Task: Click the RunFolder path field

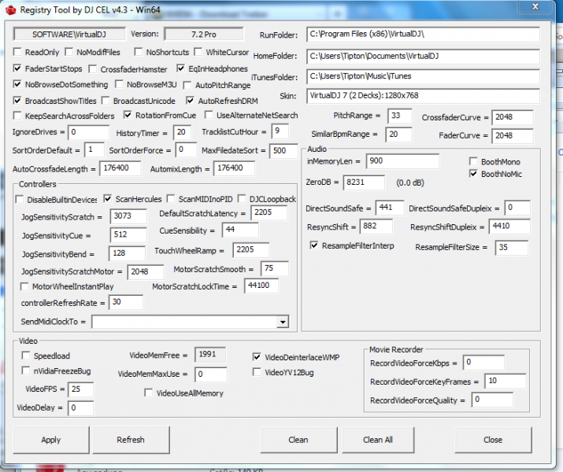Action: [x=423, y=35]
